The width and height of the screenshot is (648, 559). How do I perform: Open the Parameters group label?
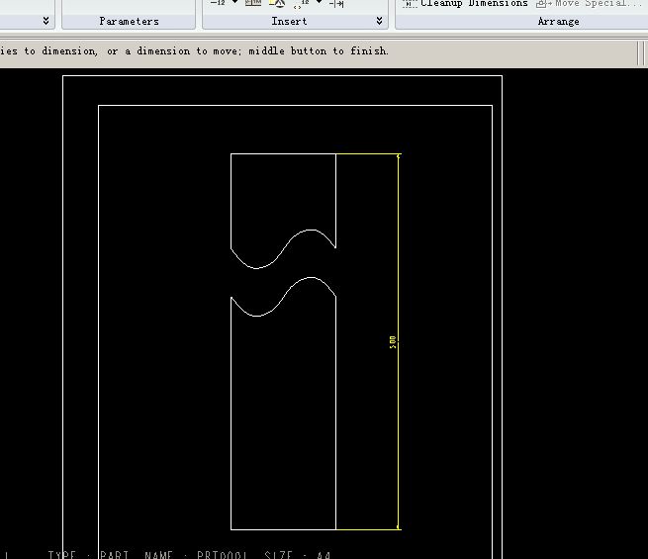tap(129, 22)
